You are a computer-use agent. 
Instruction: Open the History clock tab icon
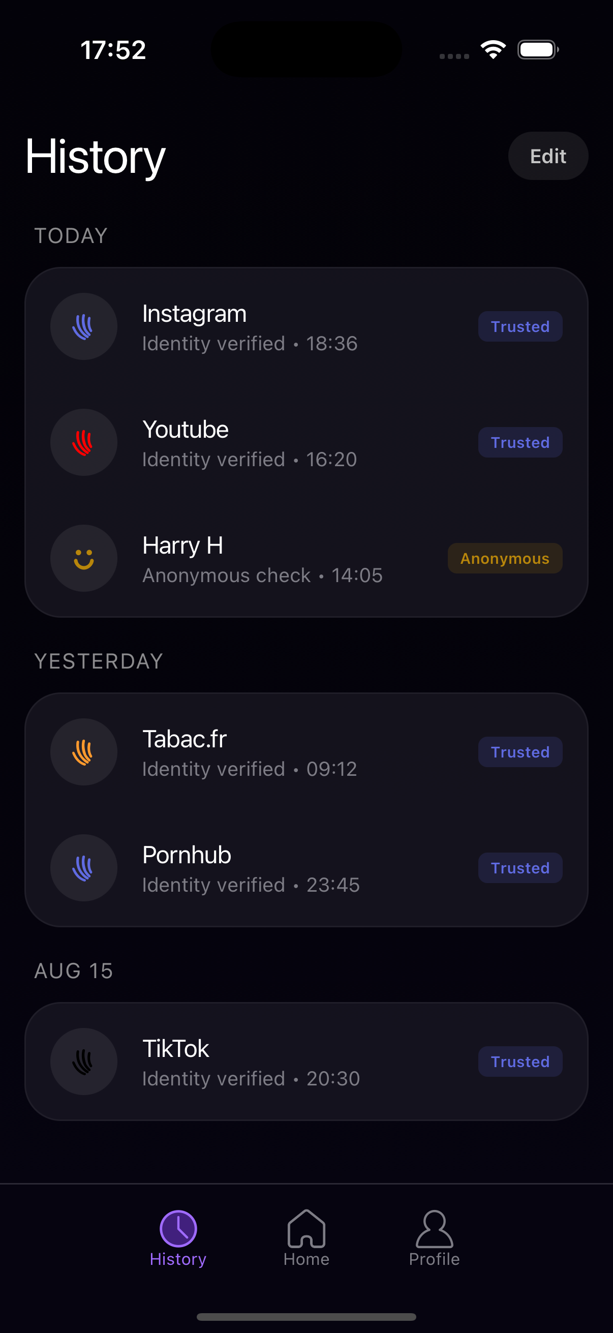pyautogui.click(x=178, y=1228)
